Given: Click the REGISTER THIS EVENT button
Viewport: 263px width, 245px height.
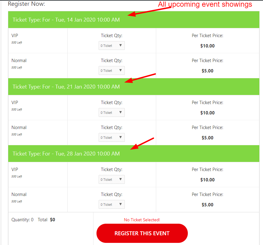Looking at the screenshot, I should pyautogui.click(x=142, y=233).
